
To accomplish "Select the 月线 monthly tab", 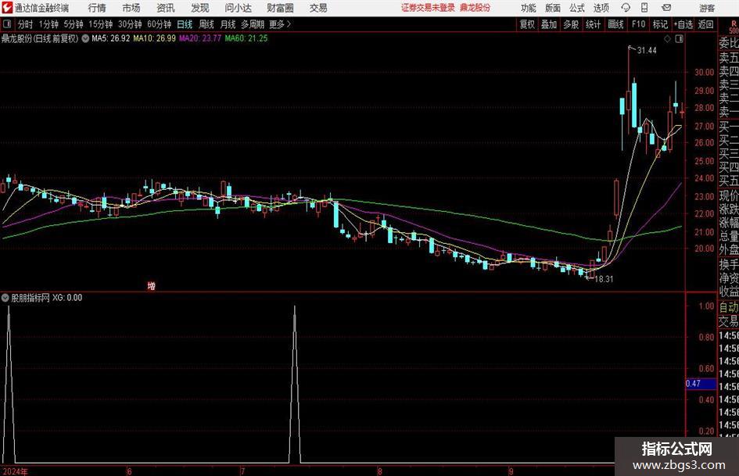I will pos(228,24).
